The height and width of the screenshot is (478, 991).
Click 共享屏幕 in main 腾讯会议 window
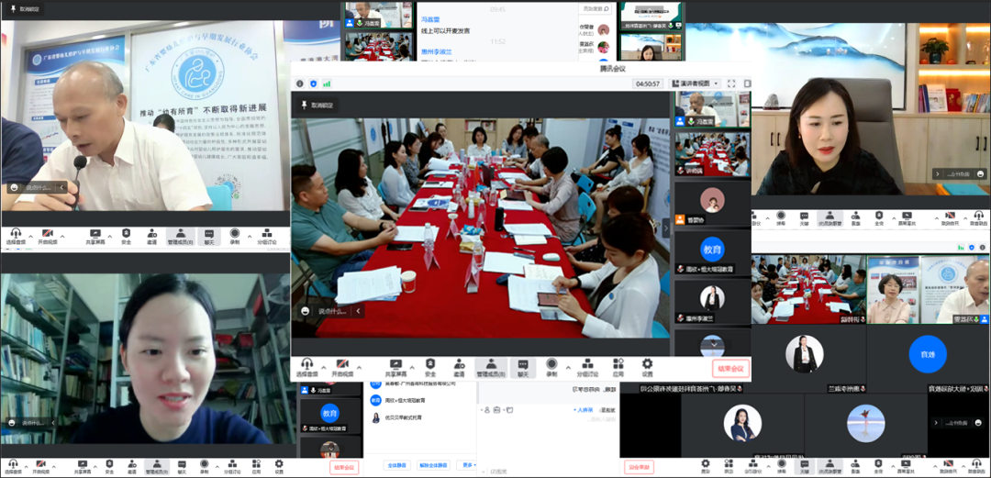point(395,367)
